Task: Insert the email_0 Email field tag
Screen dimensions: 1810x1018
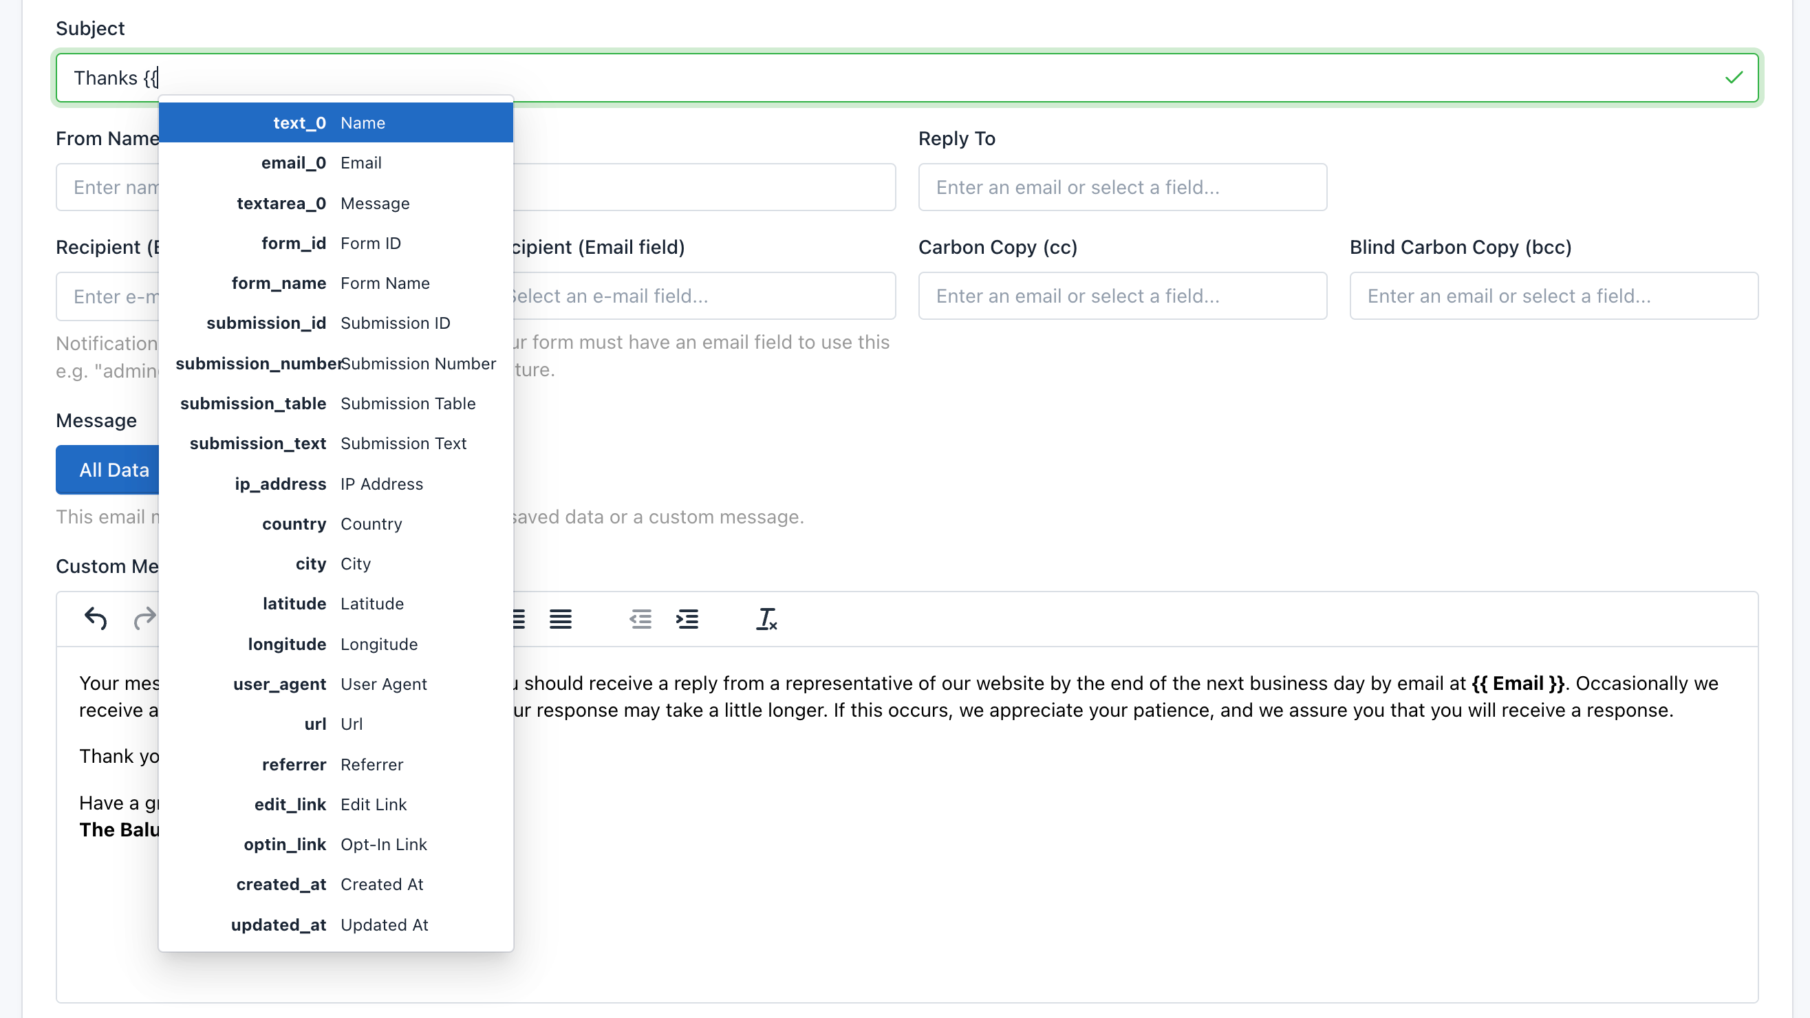Action: point(336,162)
